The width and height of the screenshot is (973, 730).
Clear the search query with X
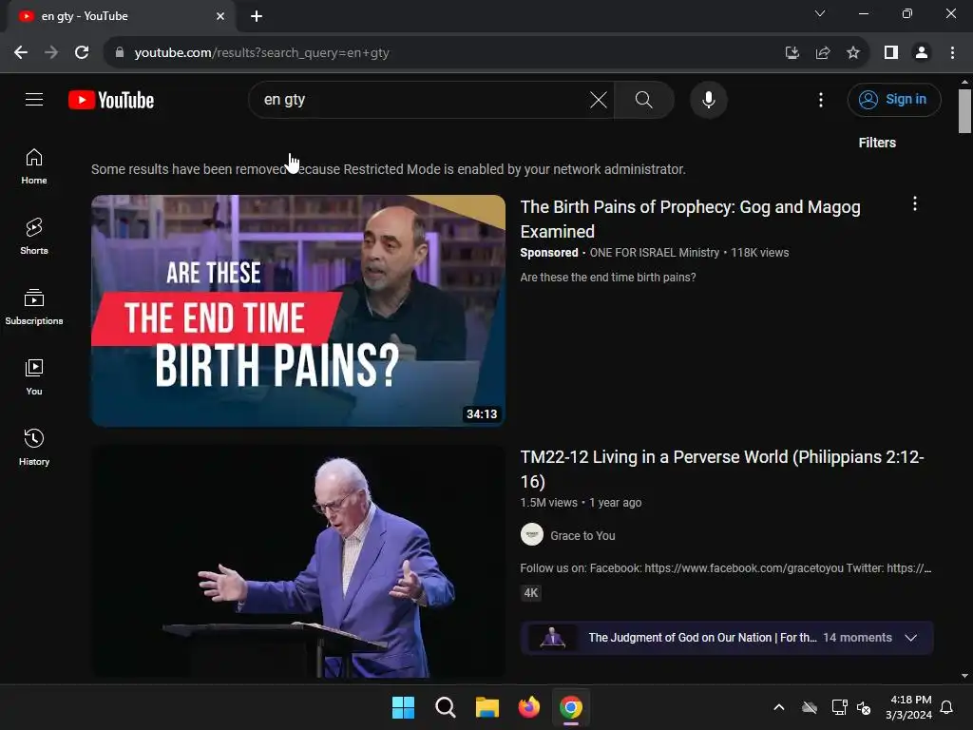[599, 99]
